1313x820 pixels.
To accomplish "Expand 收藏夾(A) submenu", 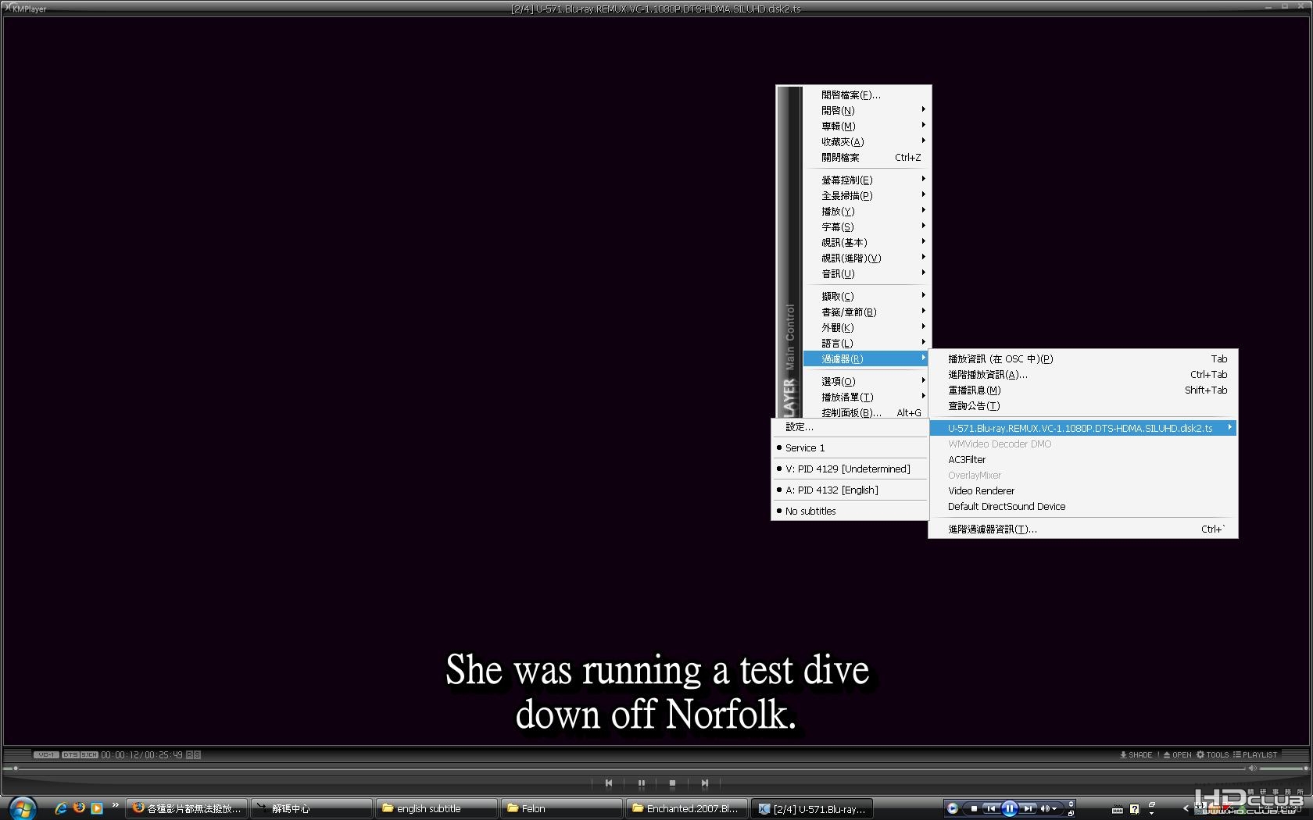I will pyautogui.click(x=868, y=141).
